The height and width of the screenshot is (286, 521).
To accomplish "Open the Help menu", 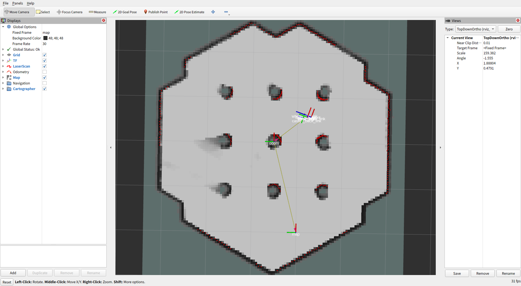I will pos(30,3).
